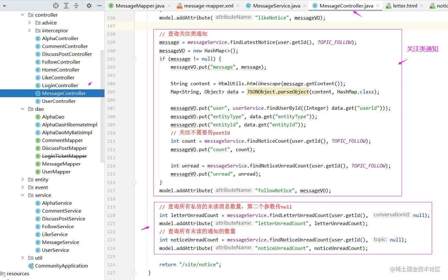Expand the advice folder

29,23
